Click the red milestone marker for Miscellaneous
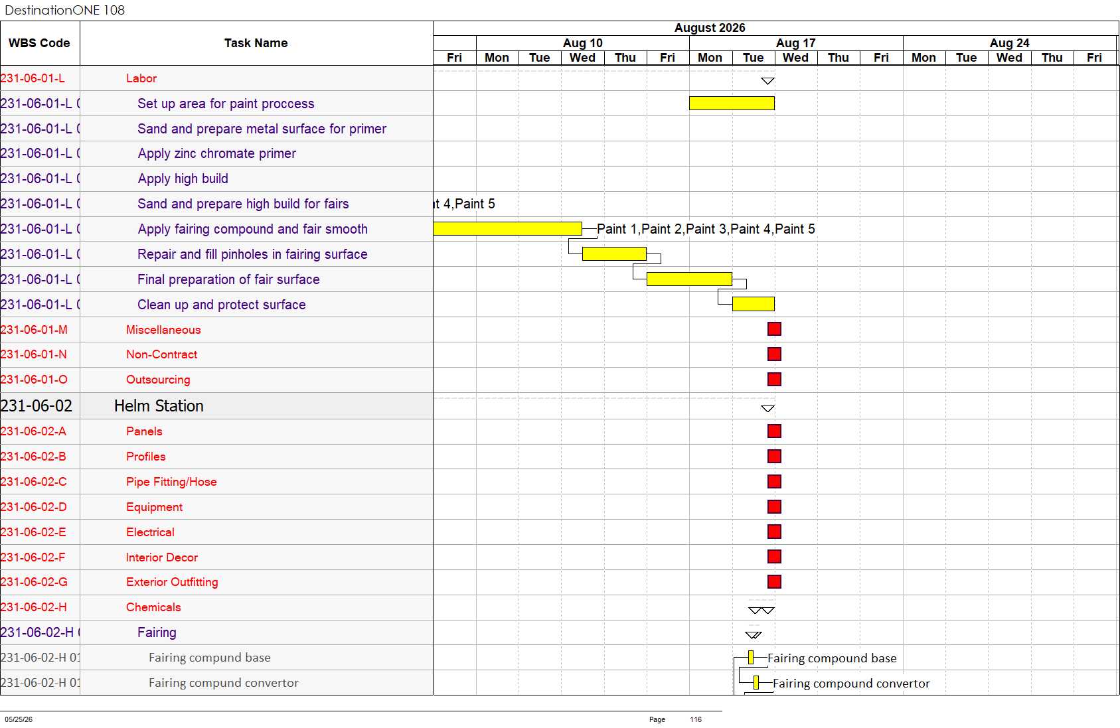 pyautogui.click(x=774, y=329)
